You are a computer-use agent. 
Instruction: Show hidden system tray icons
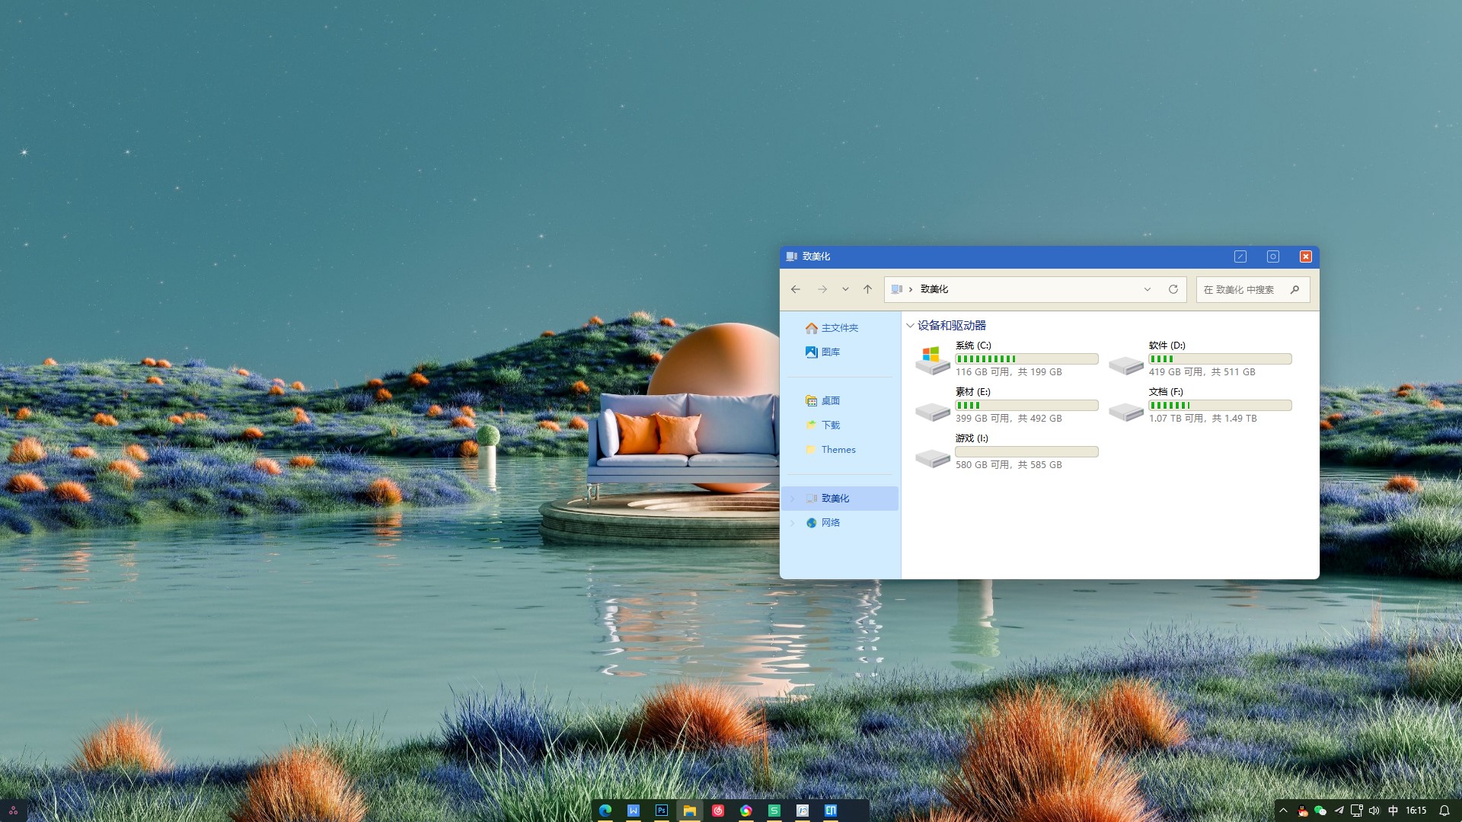(1283, 811)
